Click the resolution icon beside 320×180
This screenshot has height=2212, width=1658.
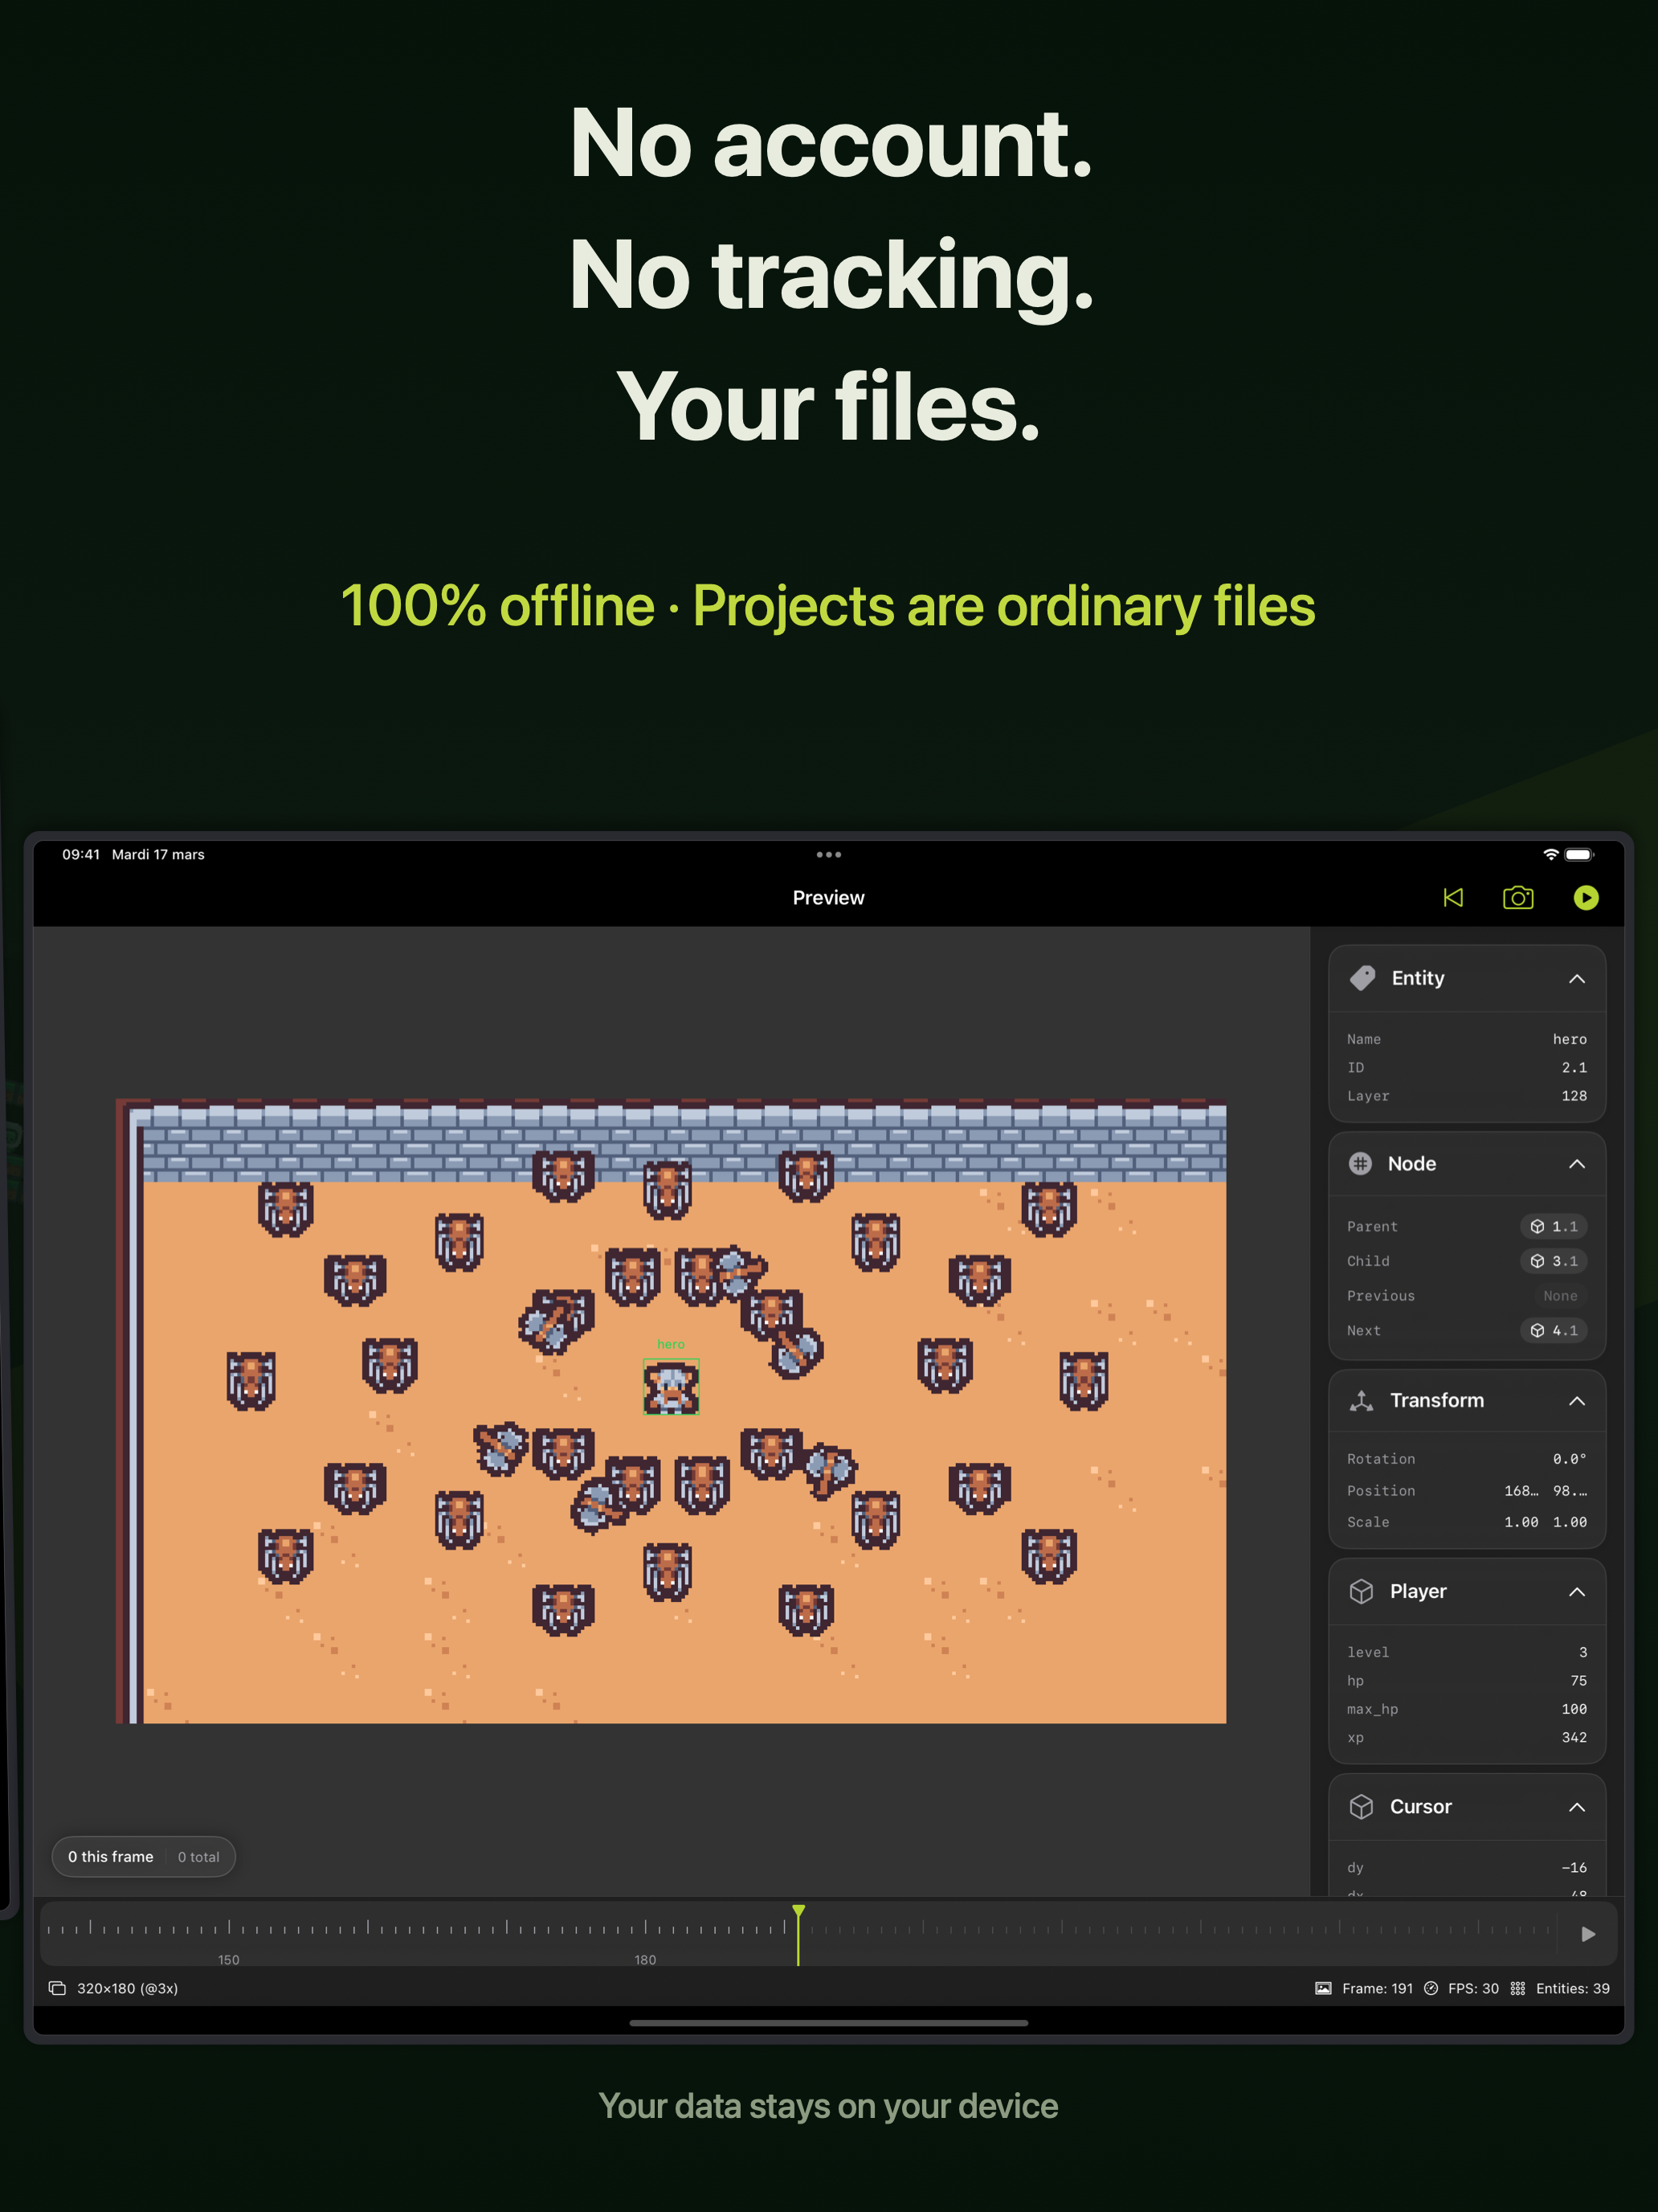tap(58, 1988)
